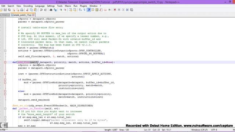This screenshot has height=132, width=235.
Task: Collapse the add_flow function fold marker
Action: (x=5, y=62)
